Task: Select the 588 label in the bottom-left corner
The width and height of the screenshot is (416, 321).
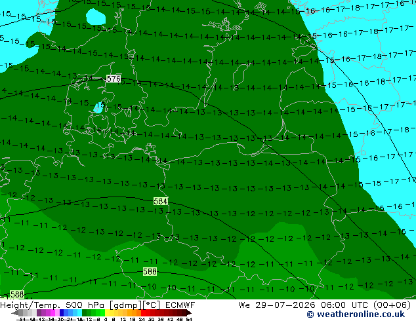Action: pyautogui.click(x=17, y=294)
